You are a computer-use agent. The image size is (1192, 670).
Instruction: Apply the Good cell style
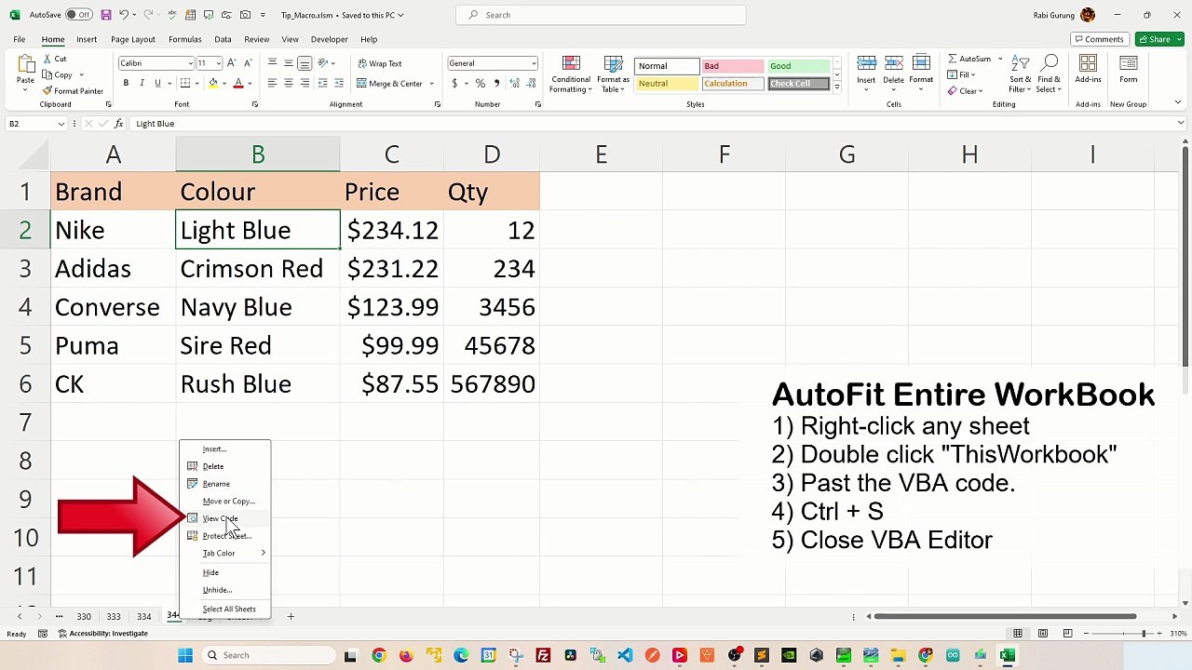click(799, 66)
